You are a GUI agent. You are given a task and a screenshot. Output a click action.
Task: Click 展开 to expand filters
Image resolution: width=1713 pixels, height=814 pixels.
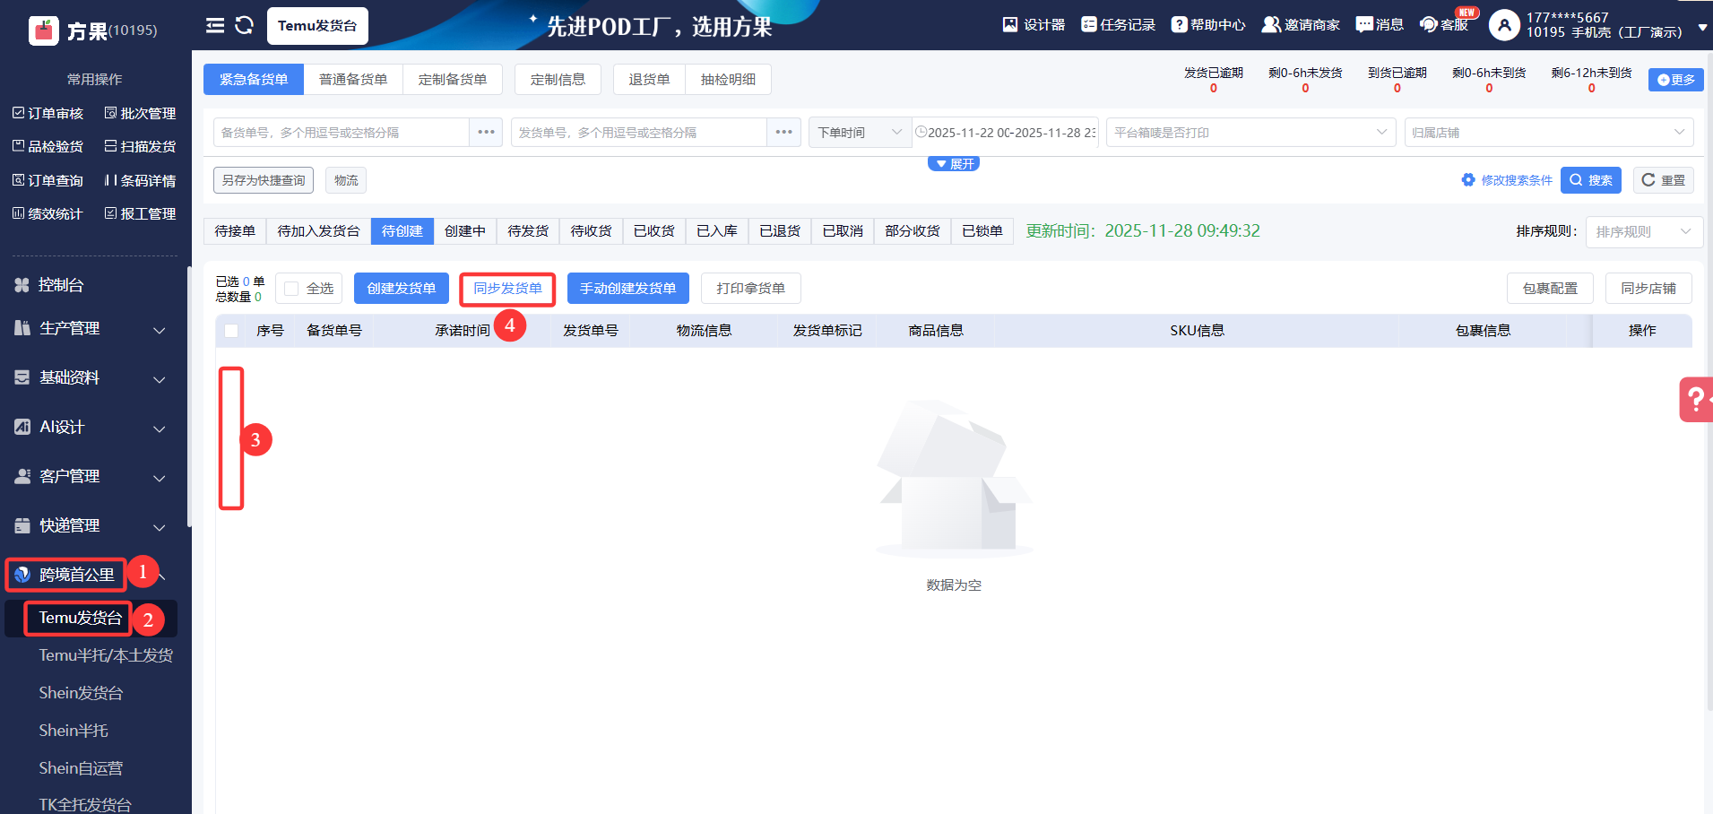(954, 164)
